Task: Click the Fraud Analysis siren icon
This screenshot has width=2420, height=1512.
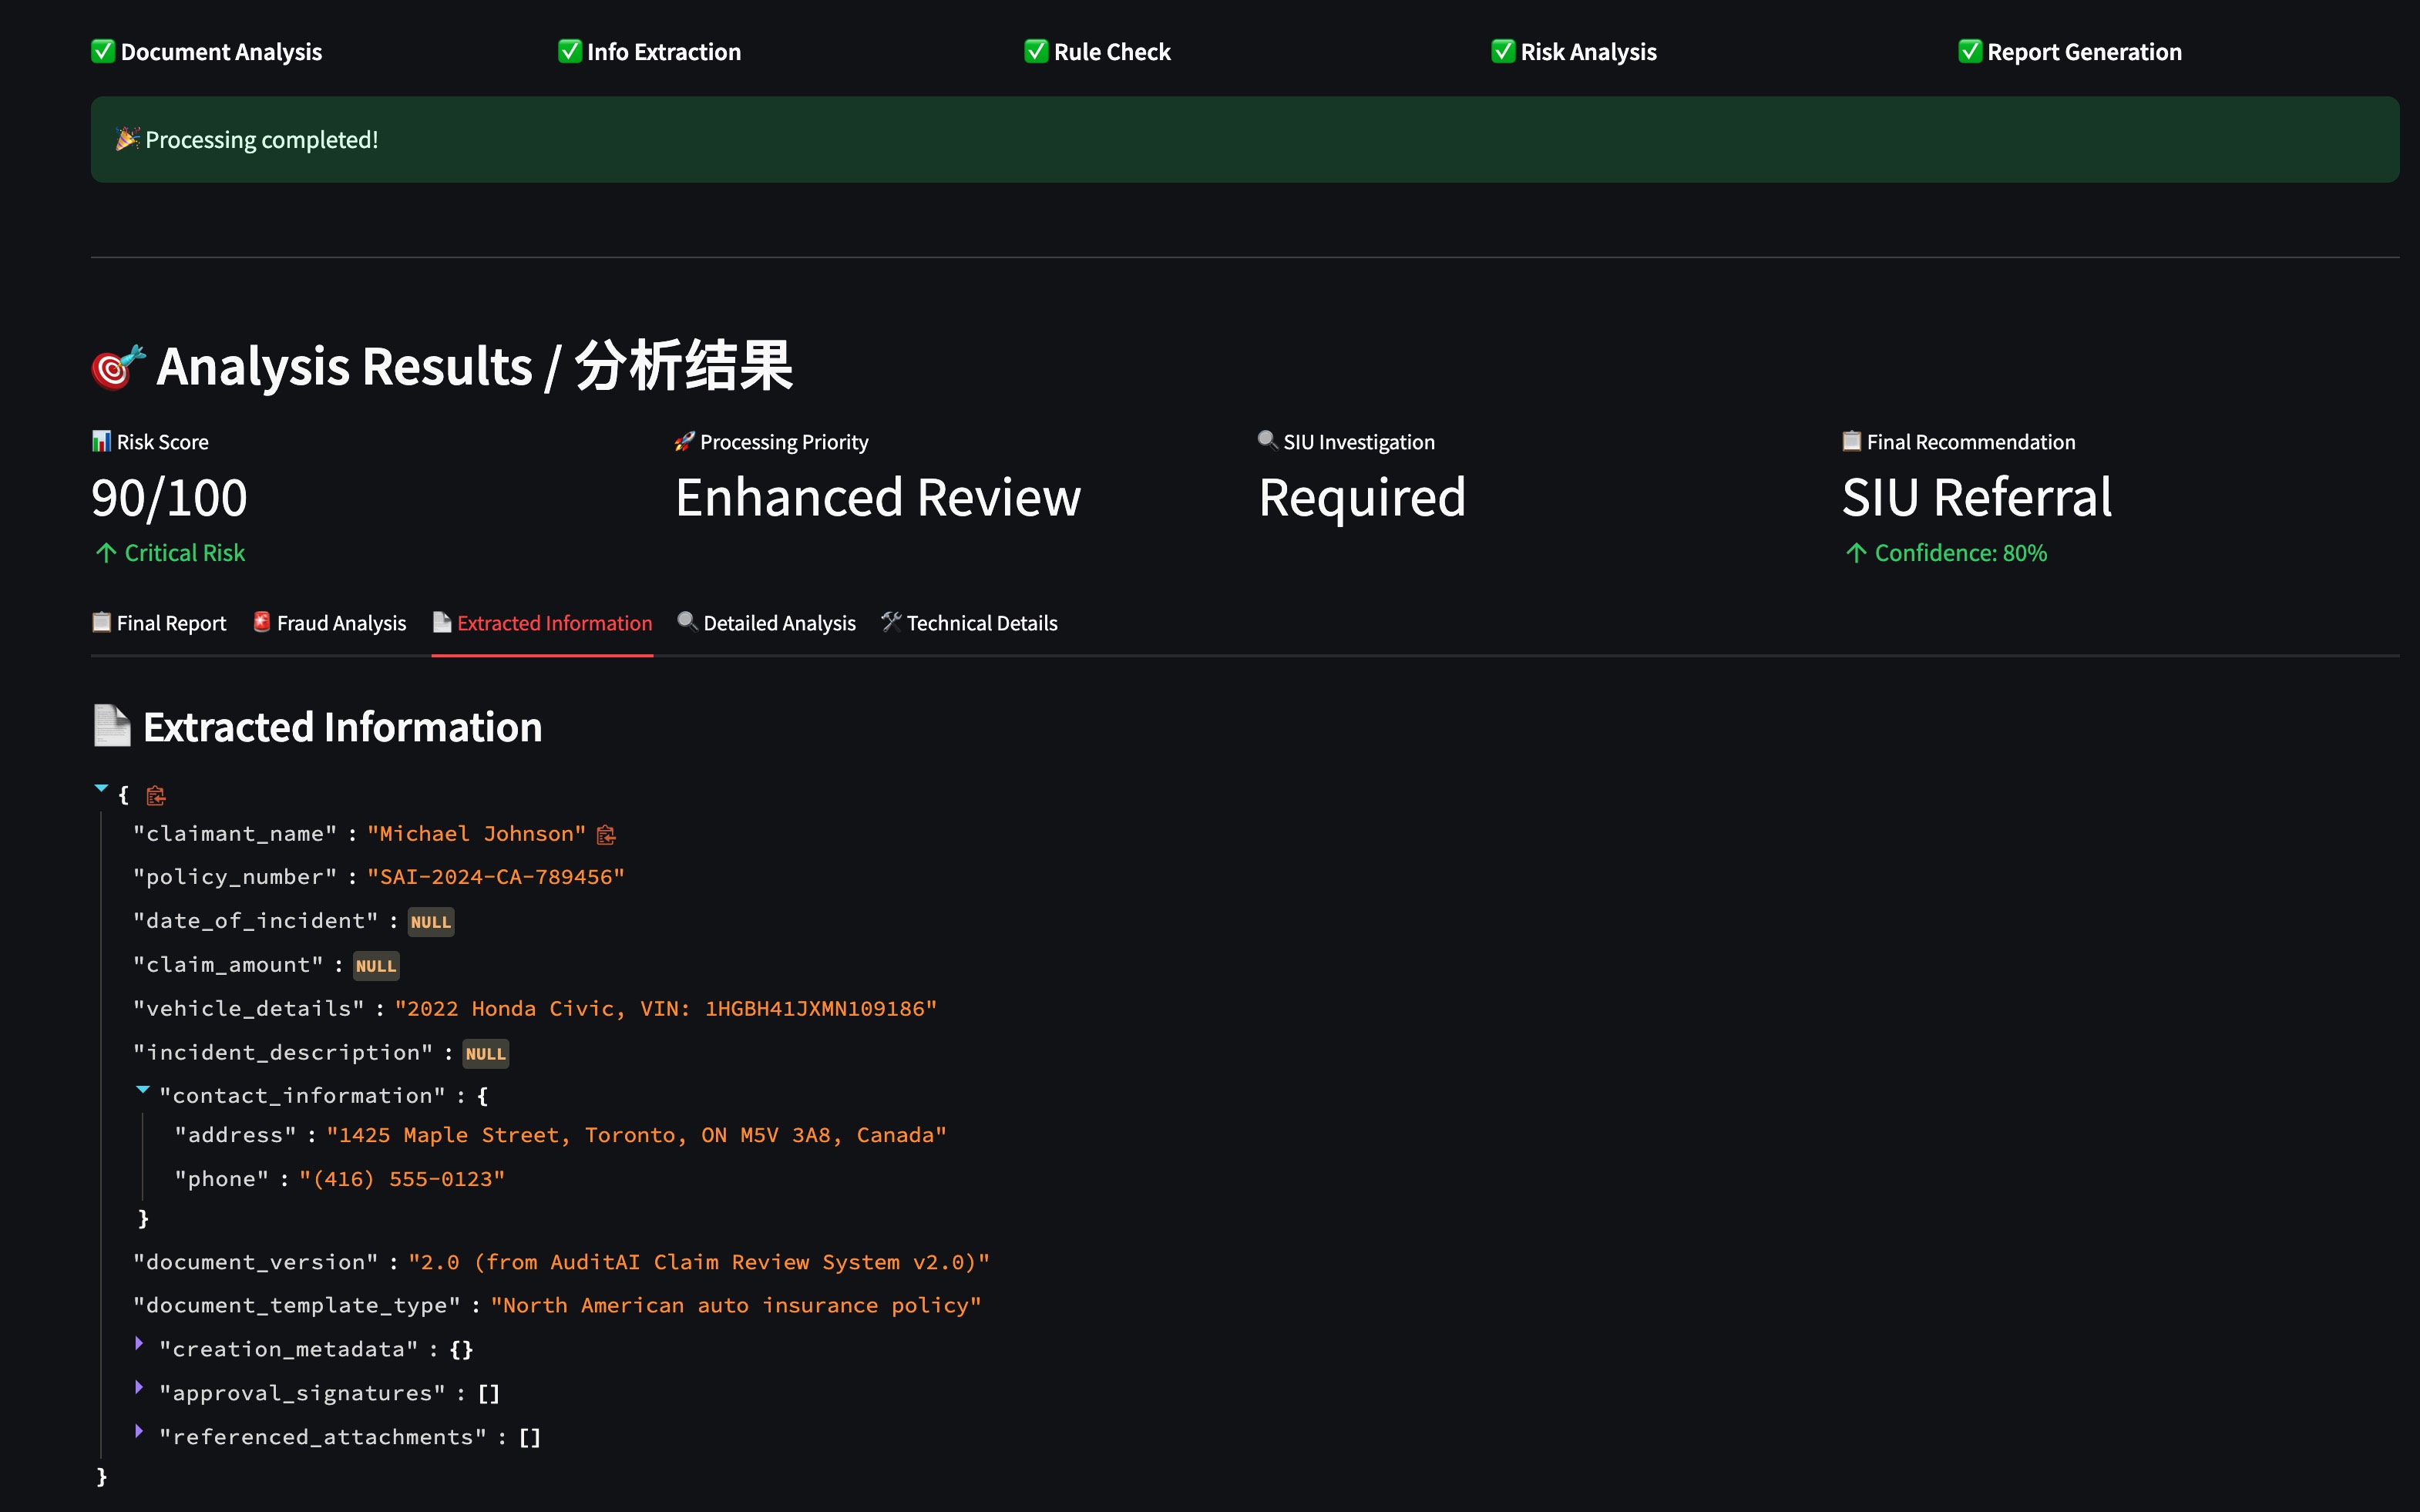Action: (x=262, y=622)
